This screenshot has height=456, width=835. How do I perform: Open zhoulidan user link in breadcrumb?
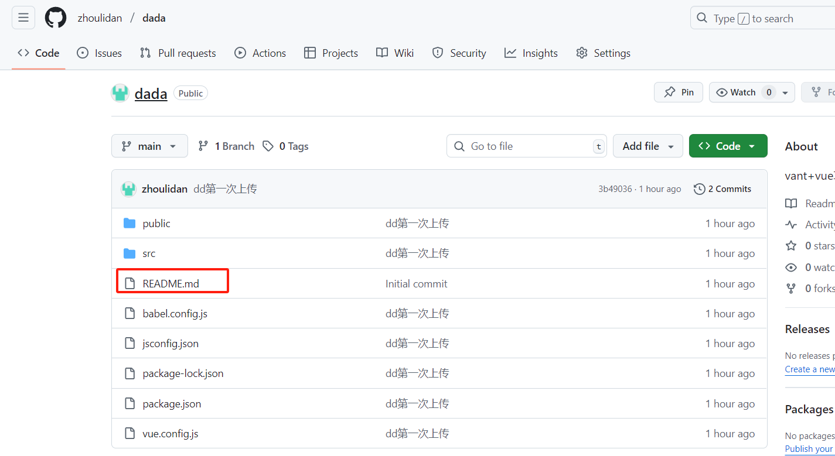pos(100,18)
